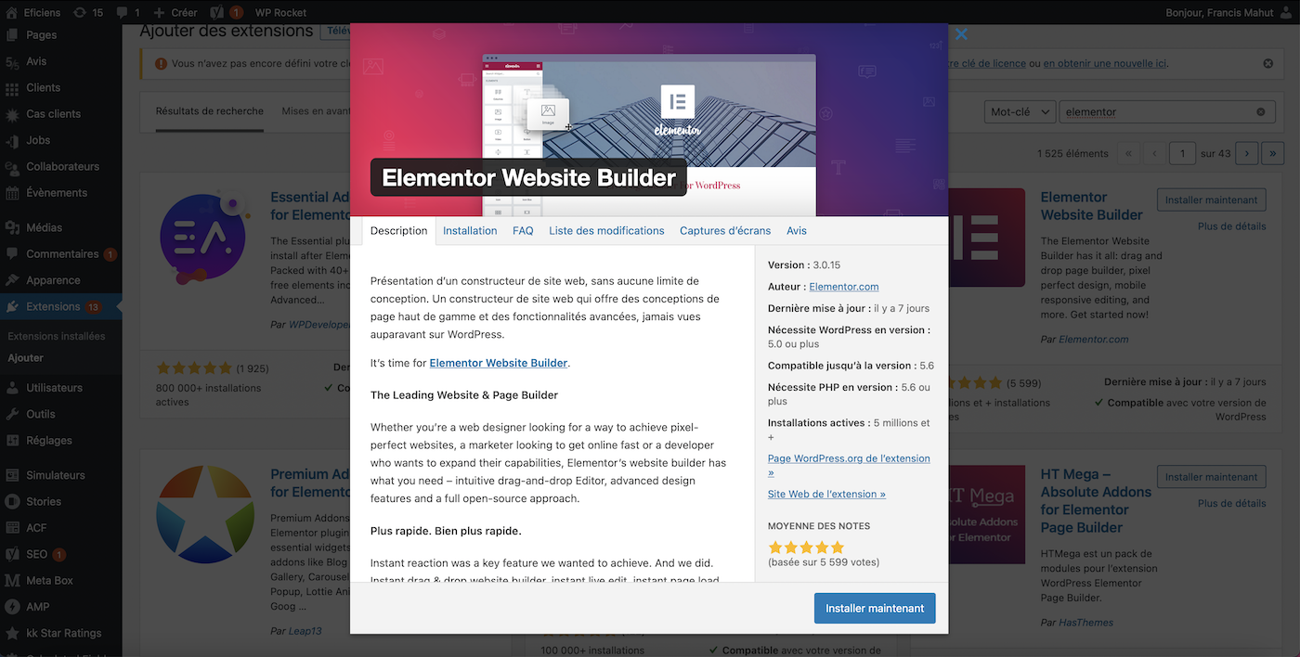Viewport: 1300px width, 657px height.
Task: Click obtenir une nouvelle ici link
Action: coord(1105,64)
